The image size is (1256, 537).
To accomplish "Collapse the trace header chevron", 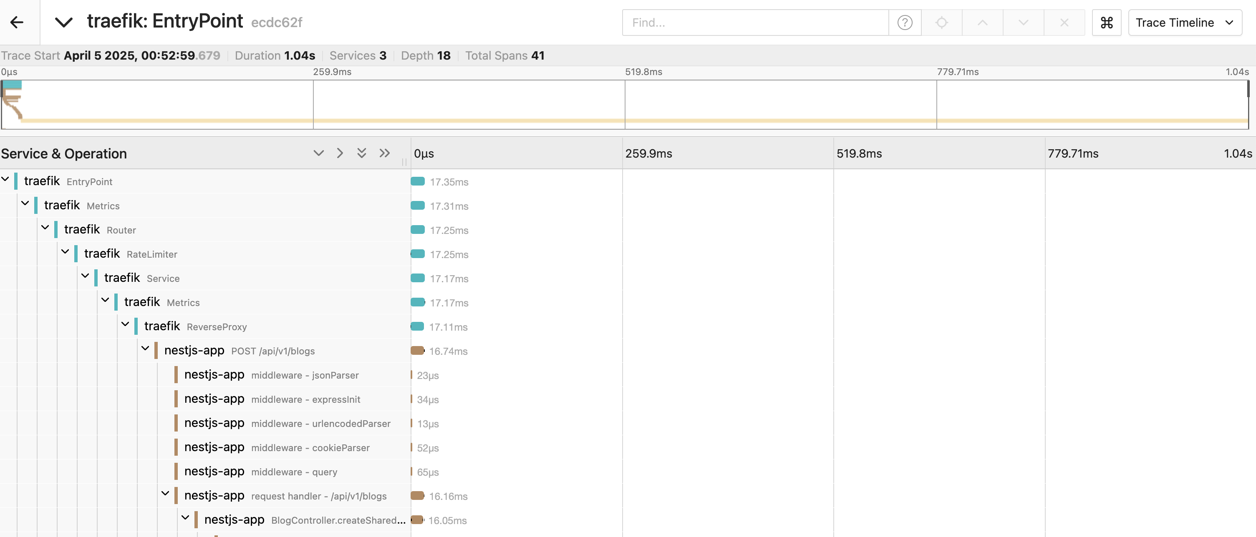I will pos(63,23).
